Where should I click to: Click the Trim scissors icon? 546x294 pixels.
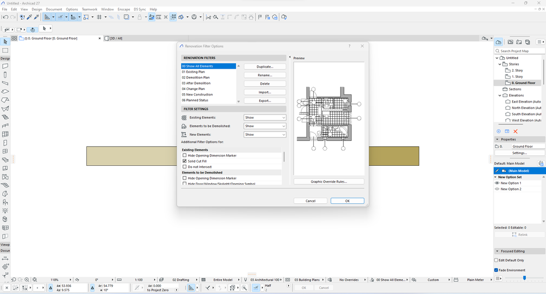(x=208, y=17)
